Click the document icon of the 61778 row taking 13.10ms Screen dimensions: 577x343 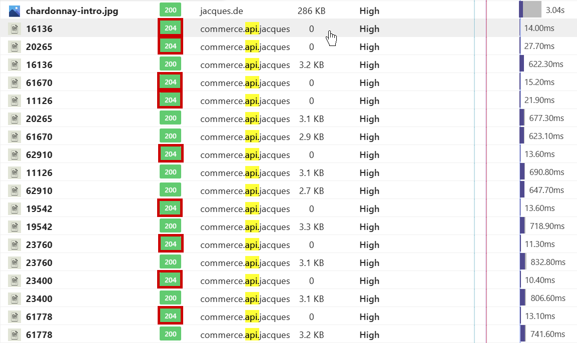[x=15, y=317]
